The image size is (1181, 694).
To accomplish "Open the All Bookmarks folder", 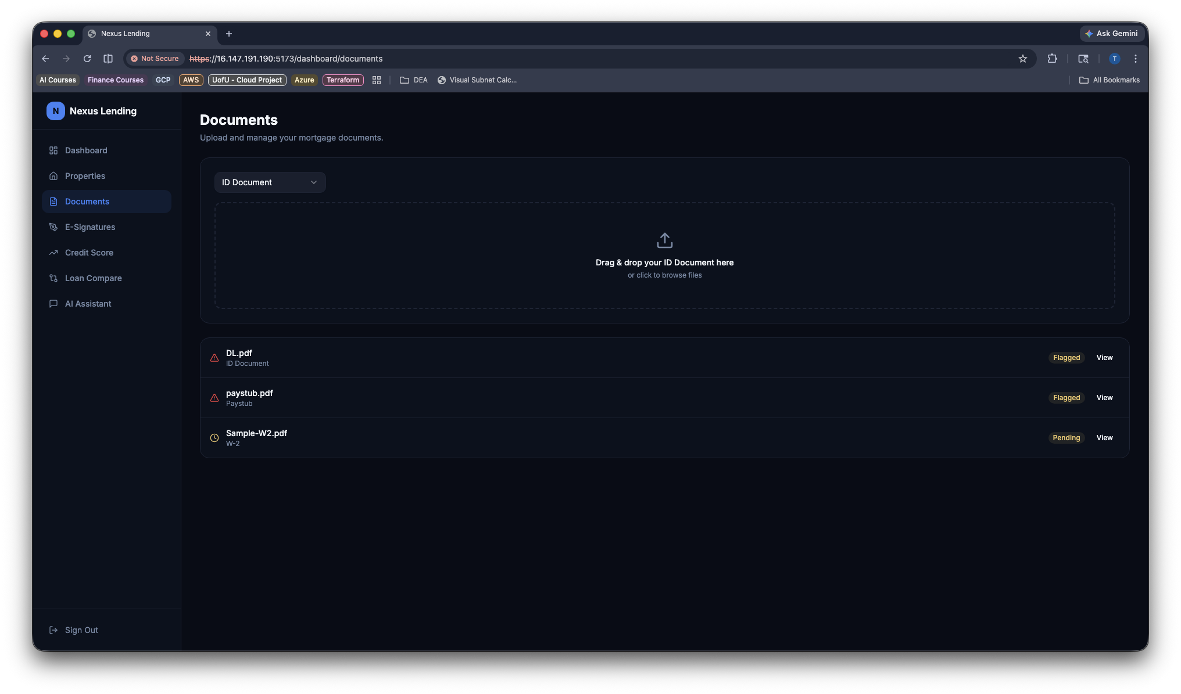I will coord(1110,80).
